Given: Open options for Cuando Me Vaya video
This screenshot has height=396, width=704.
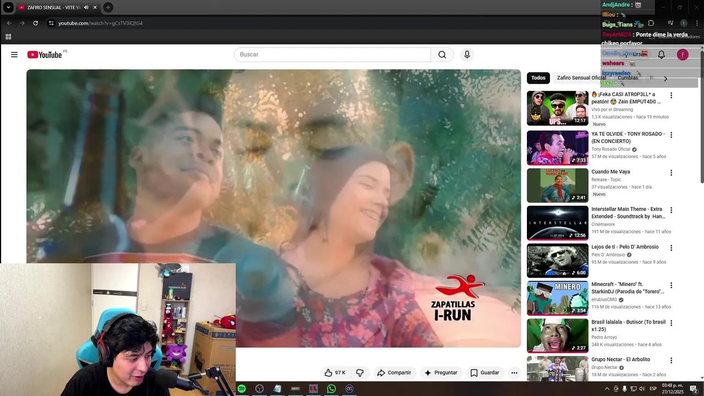Looking at the screenshot, I should (671, 173).
